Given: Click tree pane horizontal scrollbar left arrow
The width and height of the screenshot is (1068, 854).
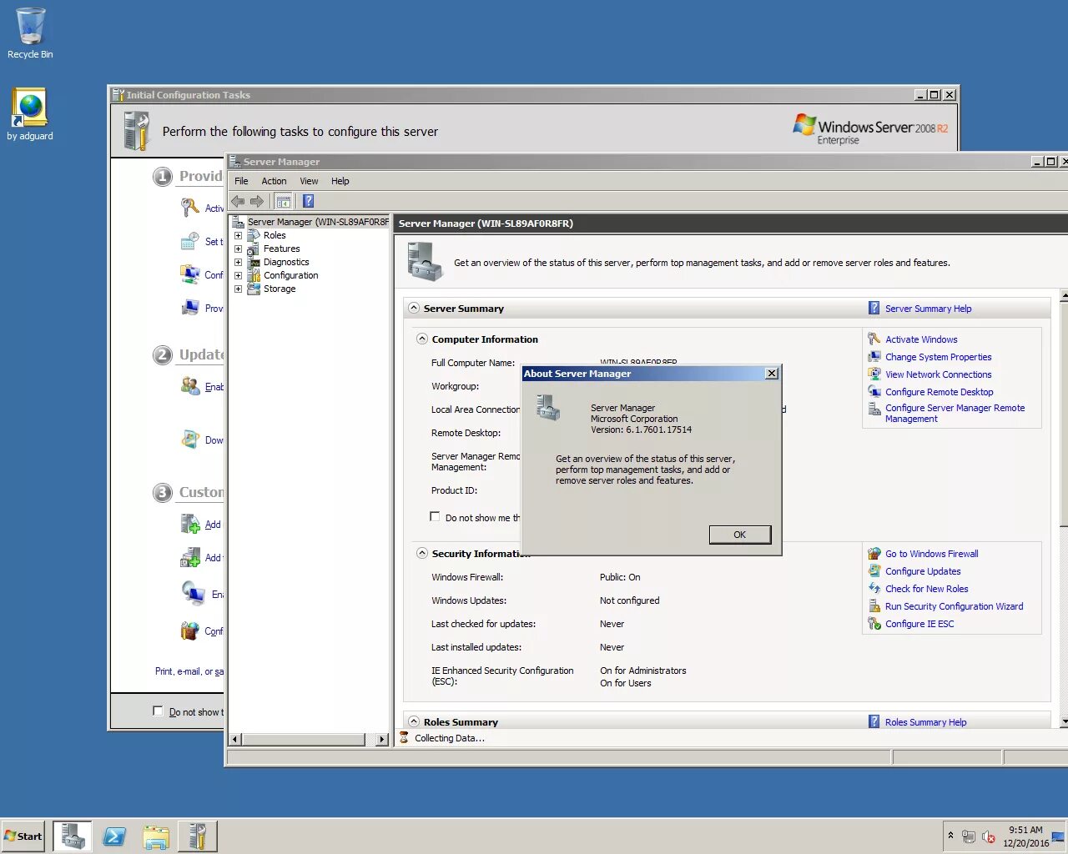Looking at the screenshot, I should (x=235, y=739).
